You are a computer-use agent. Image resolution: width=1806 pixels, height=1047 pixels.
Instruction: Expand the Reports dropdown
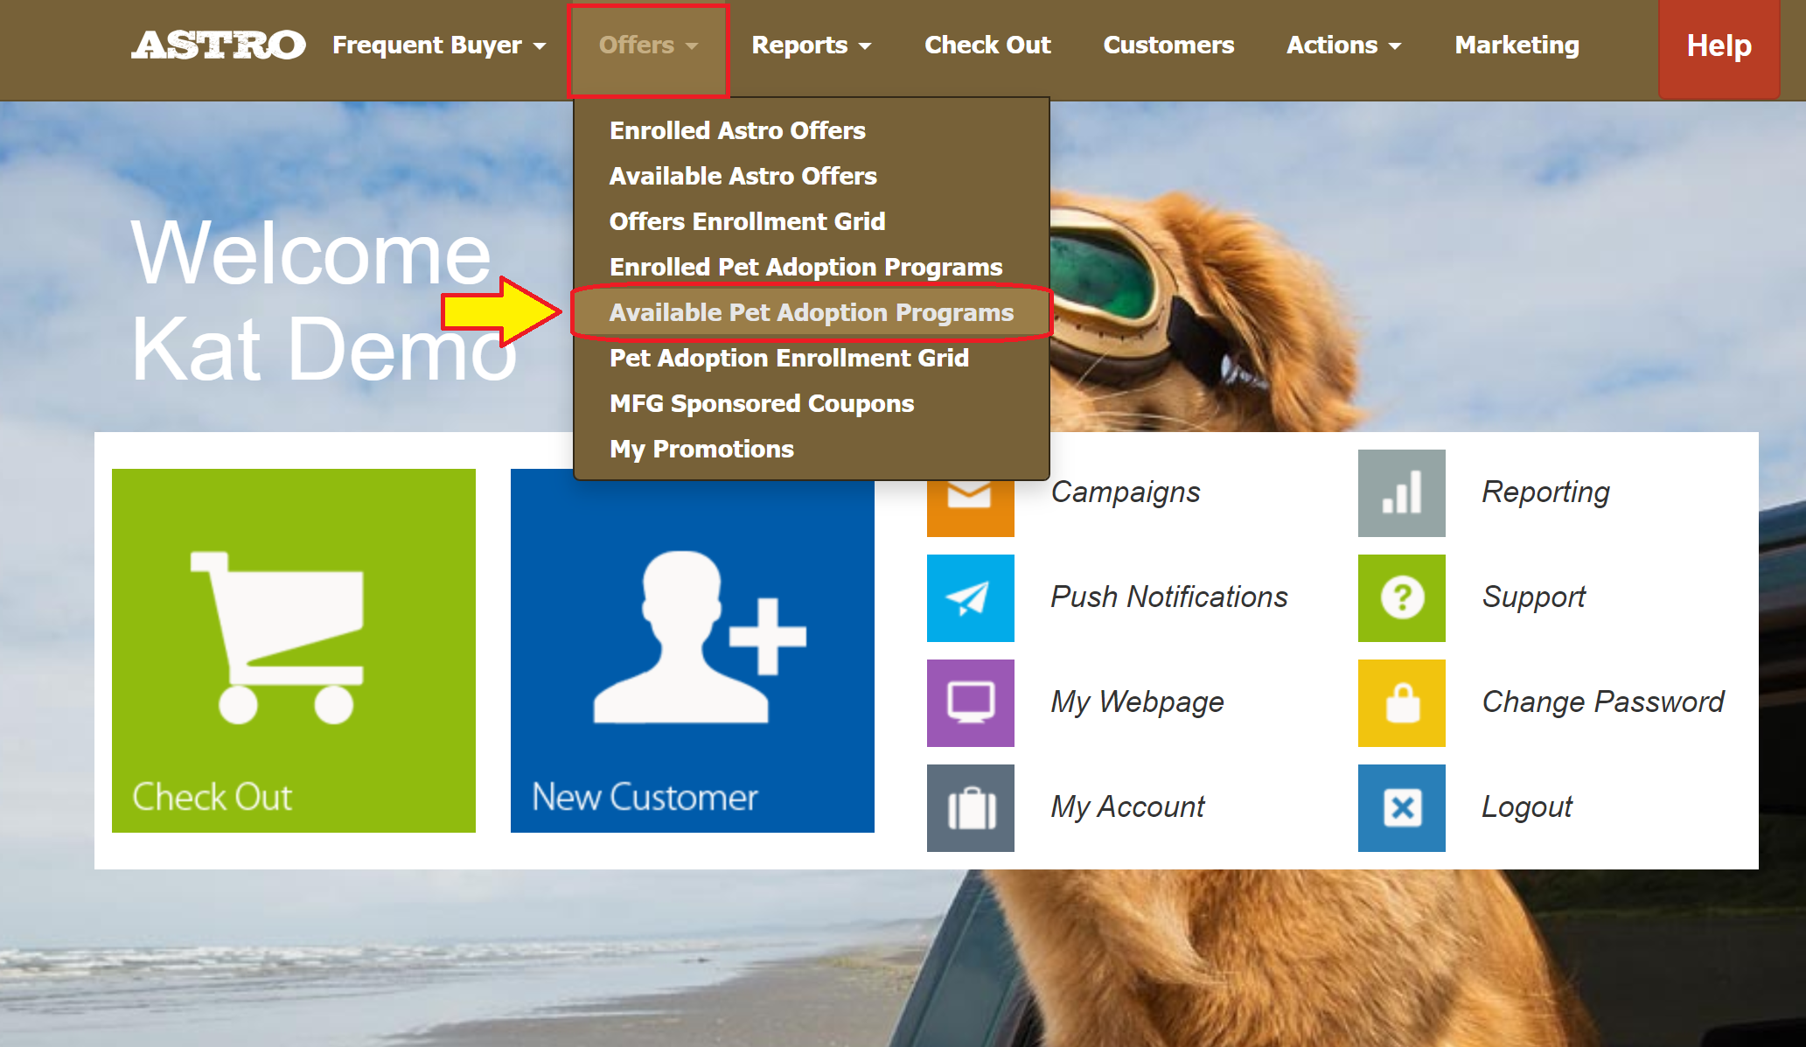[811, 45]
